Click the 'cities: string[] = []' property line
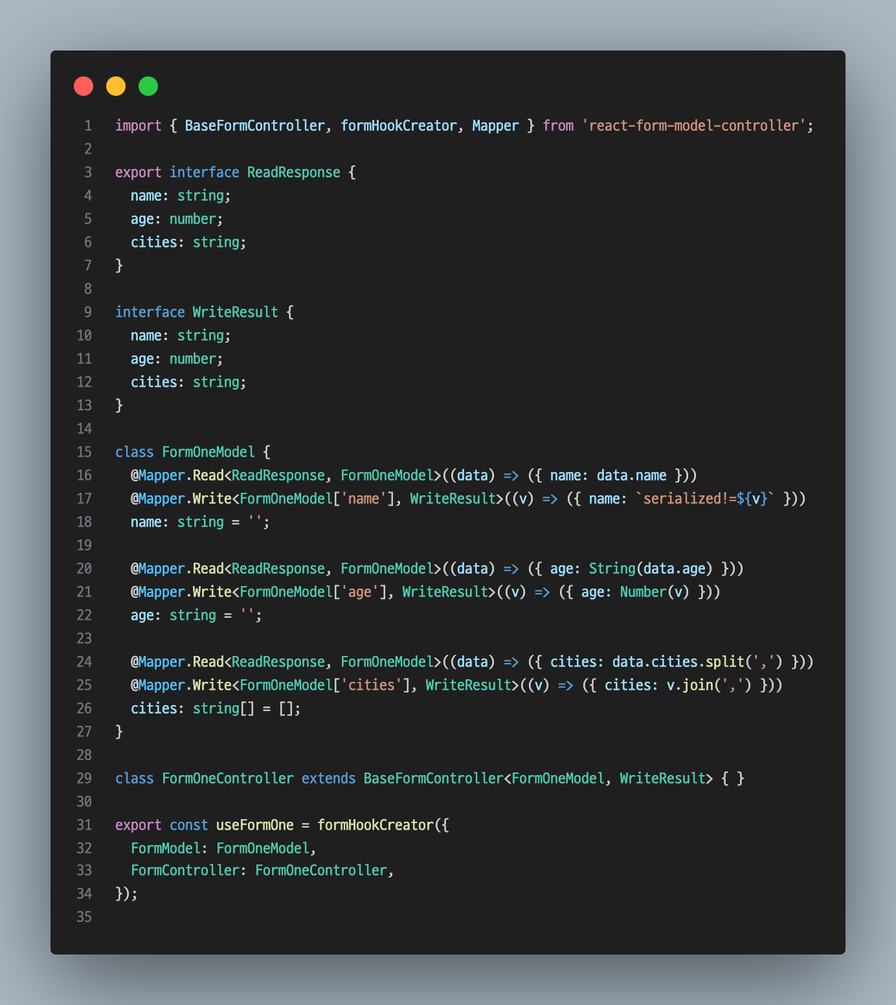 coord(216,708)
